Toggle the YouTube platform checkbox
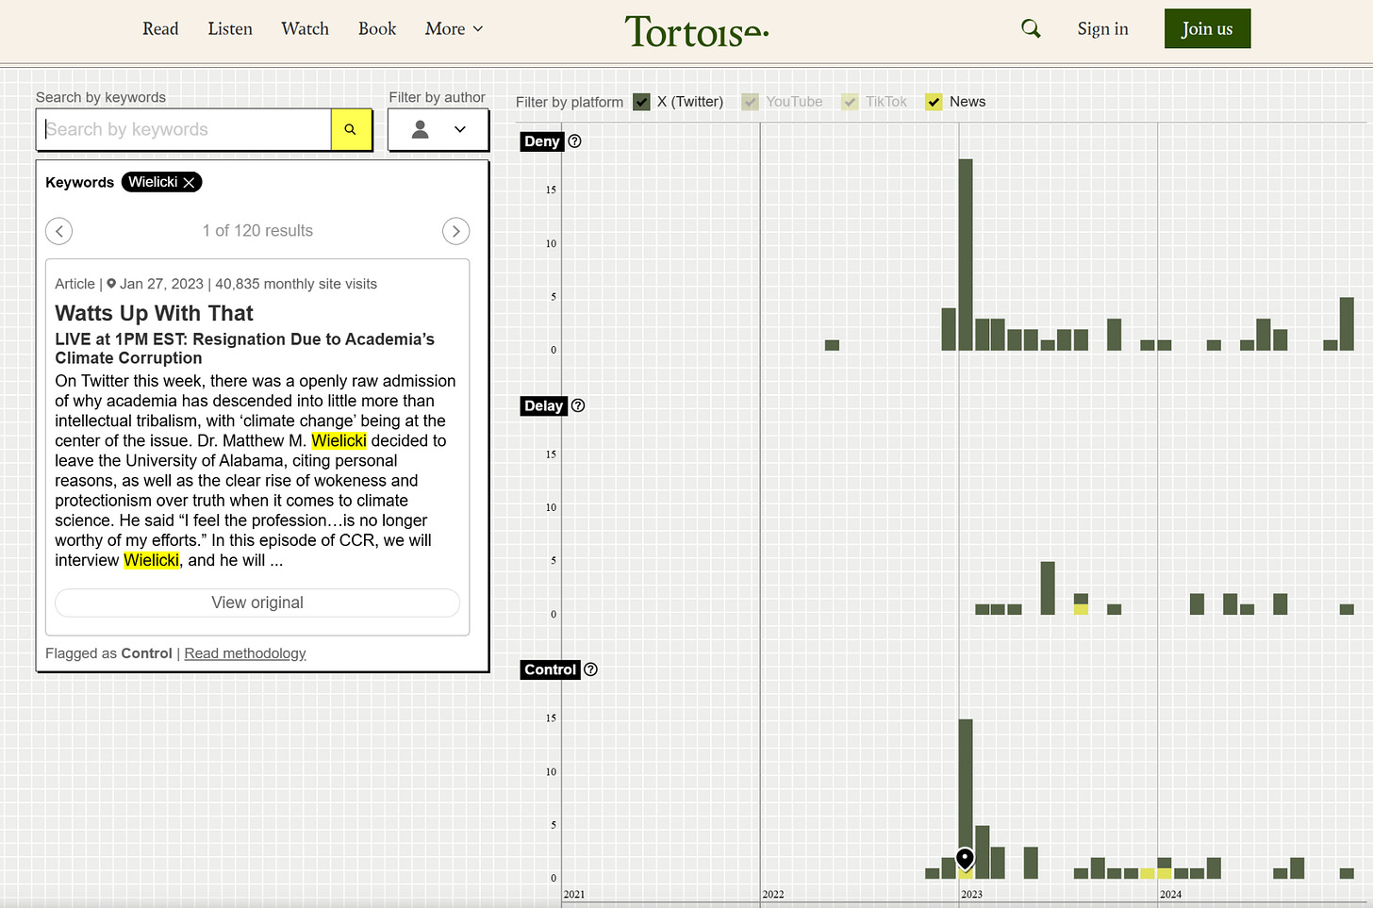1373x908 pixels. (750, 102)
